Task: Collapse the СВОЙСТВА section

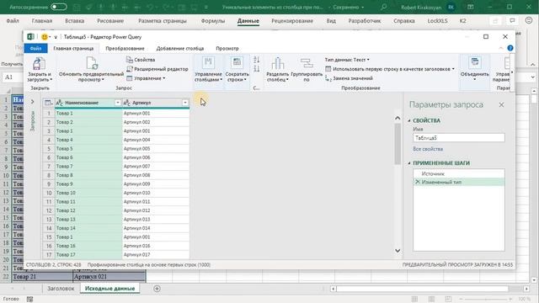Action: (x=409, y=120)
